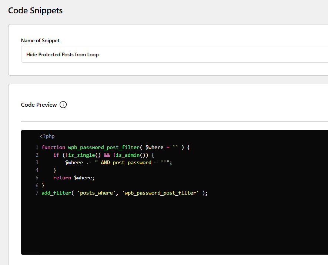Click line number 5 in the gutter
Screen dimensions: 328x265
[x=37, y=178]
